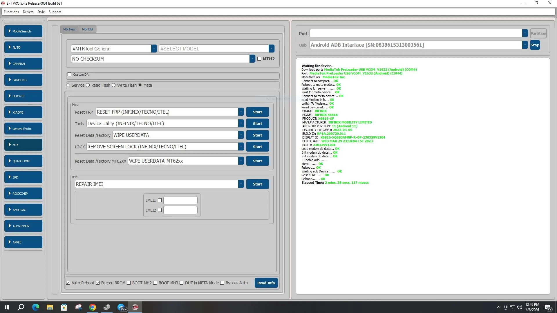Open the Samsung section in the sidebar
Screen dimensions: 557x313
[x=23, y=80]
